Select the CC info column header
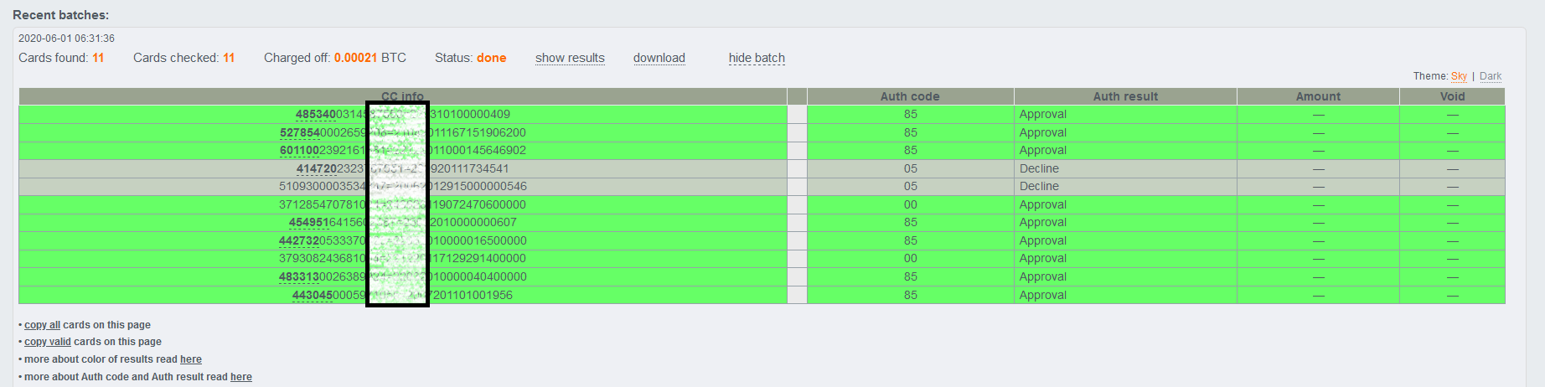 402,96
